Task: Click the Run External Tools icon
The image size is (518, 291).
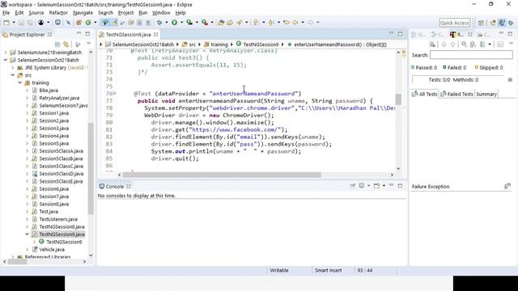Action: (x=205, y=23)
